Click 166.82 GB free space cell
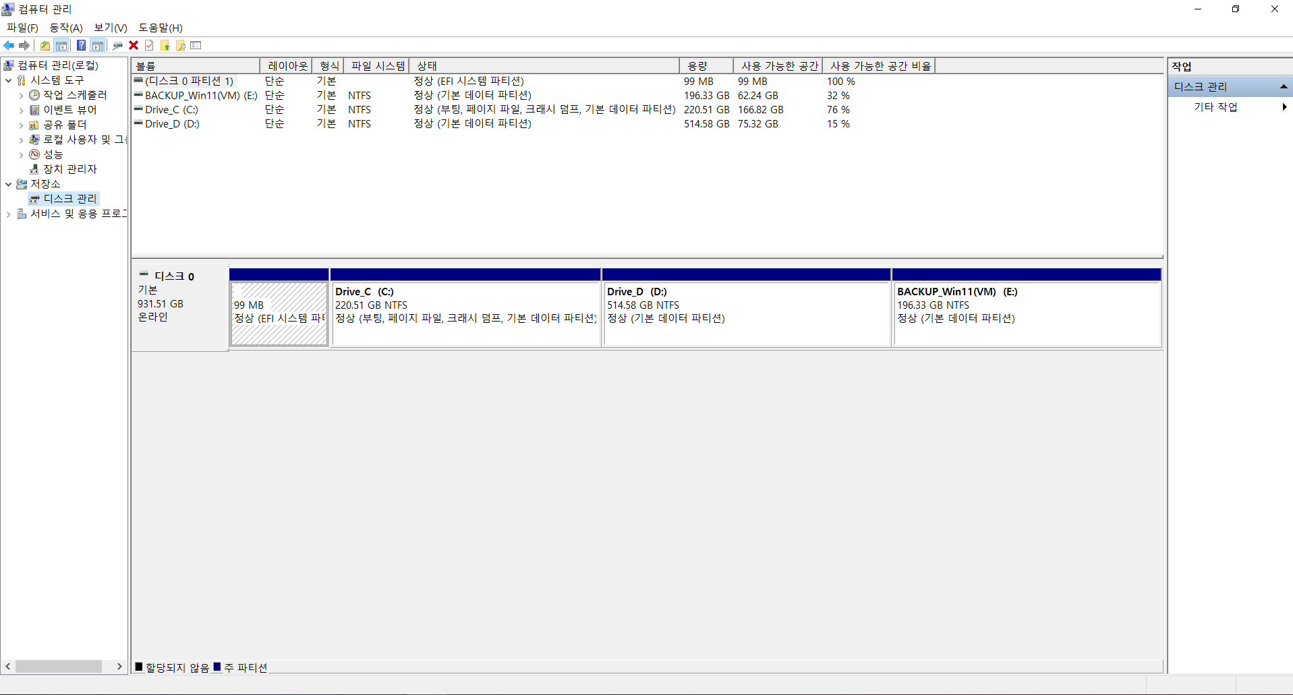Viewport: 1293px width, 695px height. (760, 109)
